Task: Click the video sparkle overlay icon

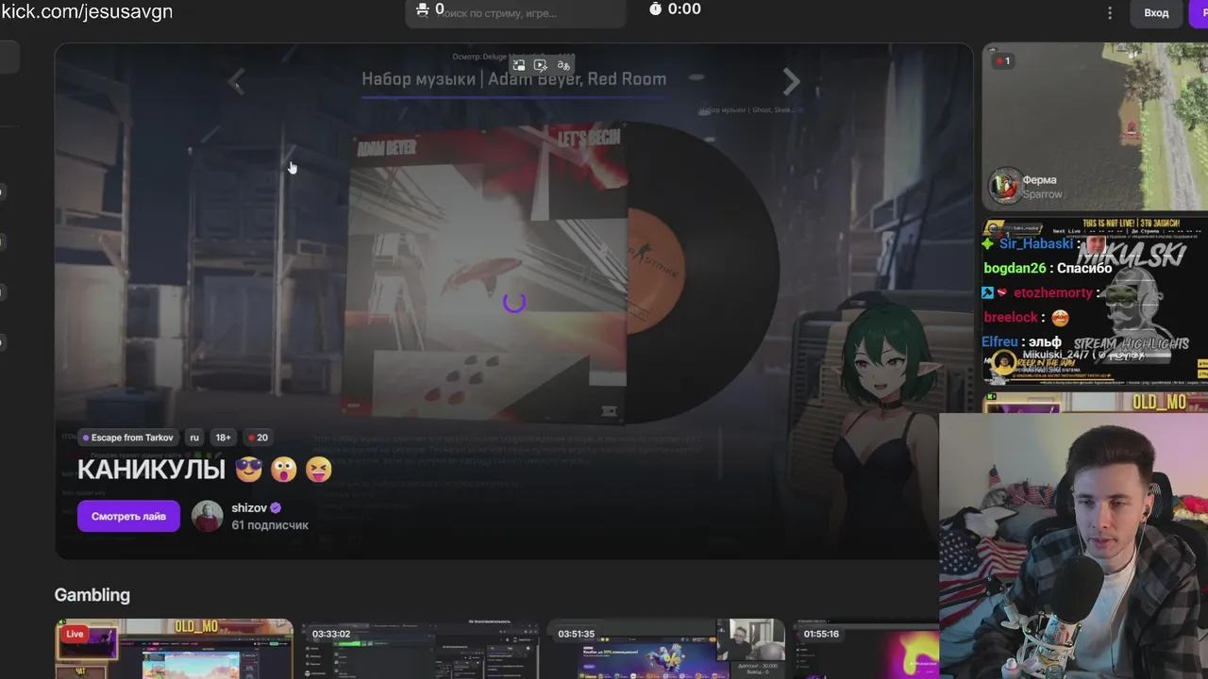Action: click(541, 65)
